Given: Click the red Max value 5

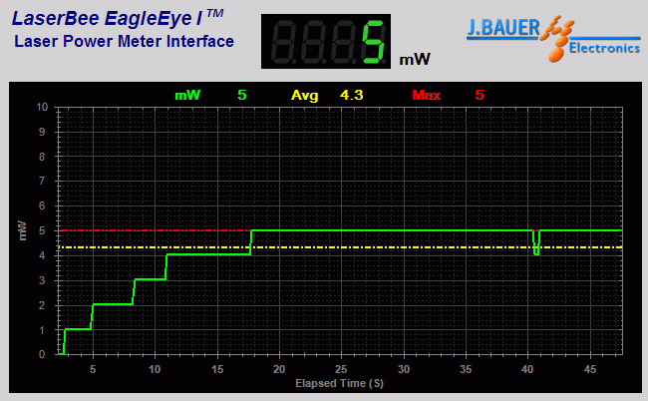Looking at the screenshot, I should (480, 95).
